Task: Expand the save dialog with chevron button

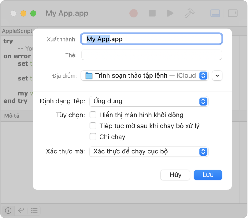Action: point(217,76)
